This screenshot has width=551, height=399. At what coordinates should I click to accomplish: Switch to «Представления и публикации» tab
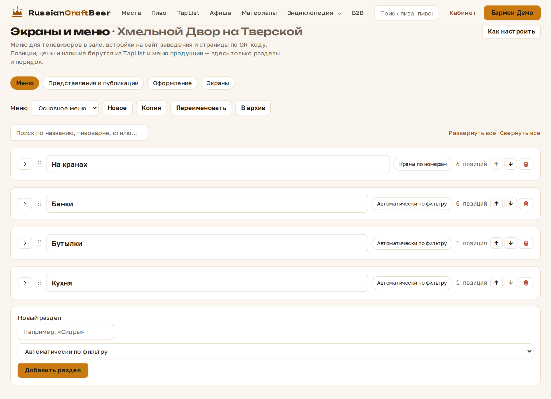pyautogui.click(x=93, y=83)
